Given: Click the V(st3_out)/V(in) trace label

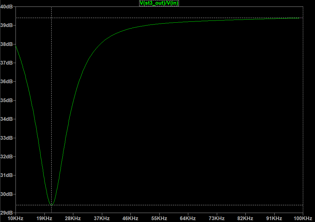Looking at the screenshot, I should (159, 3).
